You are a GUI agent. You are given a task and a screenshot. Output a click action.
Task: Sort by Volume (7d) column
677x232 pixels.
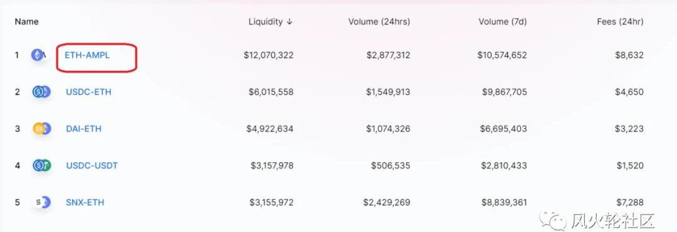click(x=503, y=21)
